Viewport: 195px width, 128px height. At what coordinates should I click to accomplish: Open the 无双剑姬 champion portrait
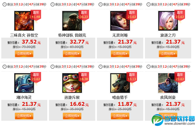pyautogui.click(x=120, y=21)
